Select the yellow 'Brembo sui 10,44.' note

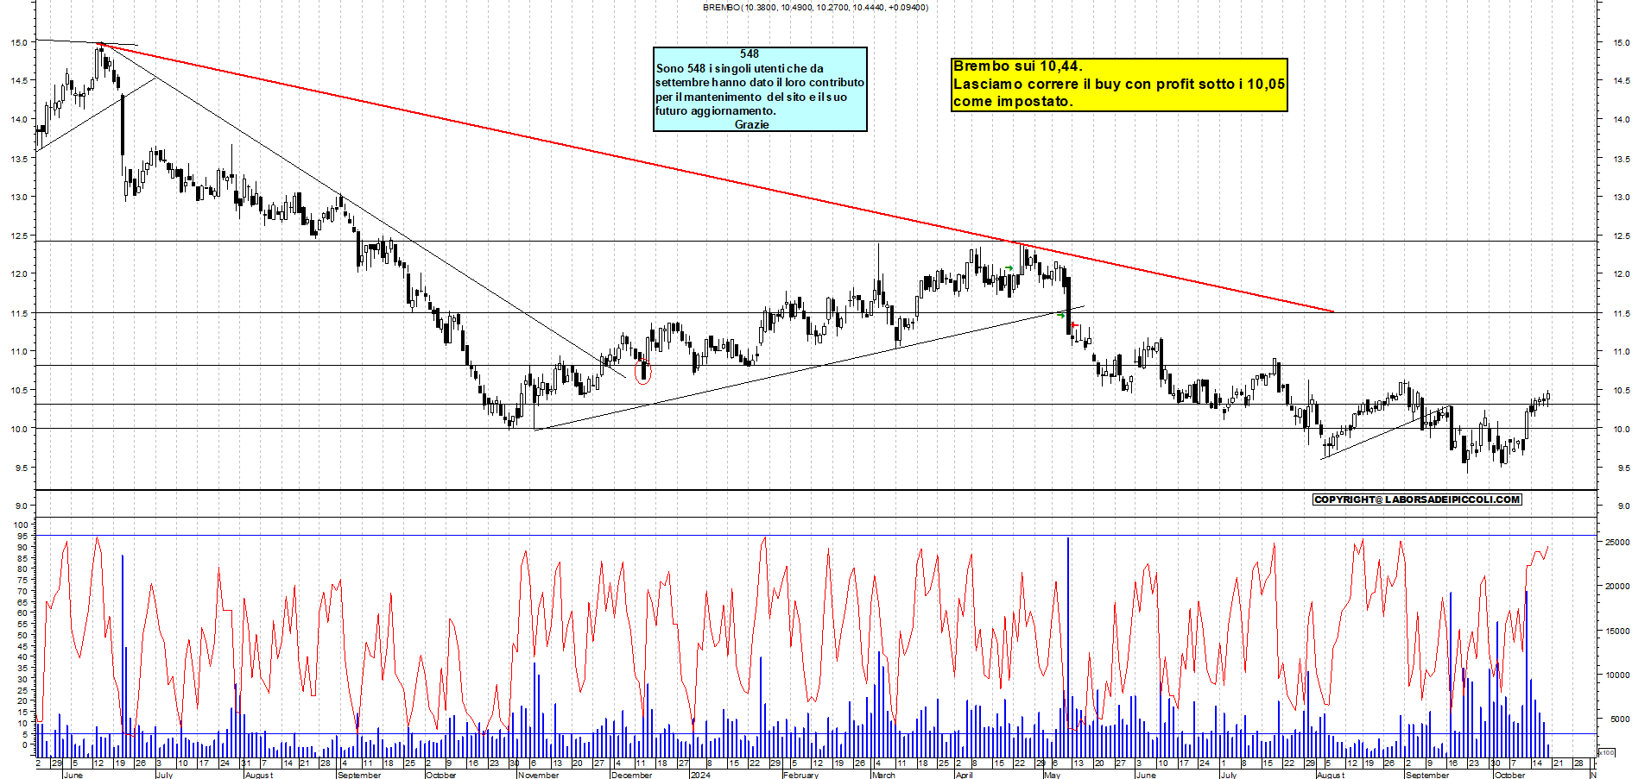[x=1119, y=85]
